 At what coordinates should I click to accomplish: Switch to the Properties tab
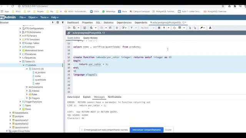tap(87, 23)
